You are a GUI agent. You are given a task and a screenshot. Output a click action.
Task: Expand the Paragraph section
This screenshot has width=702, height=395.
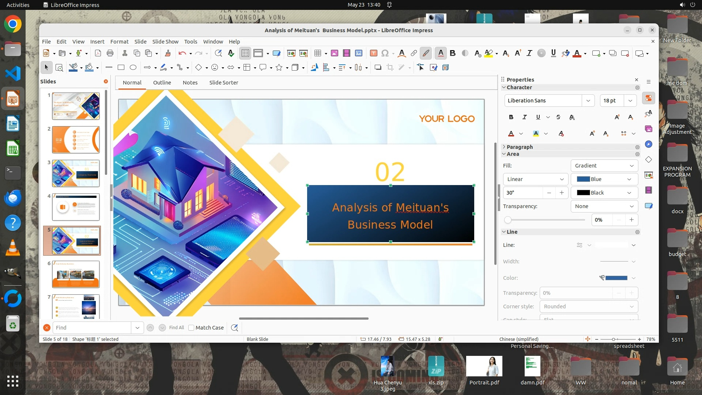click(519, 147)
